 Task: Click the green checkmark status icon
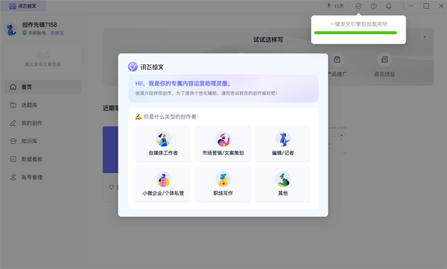(358, 6)
